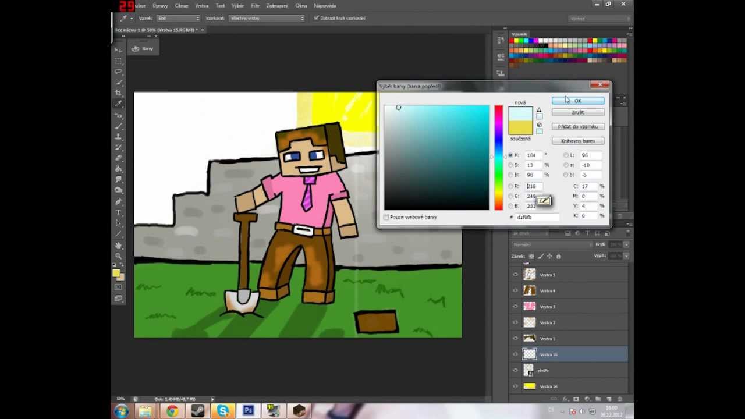
Task: Select the Healing Brush tool
Action: coord(118,115)
